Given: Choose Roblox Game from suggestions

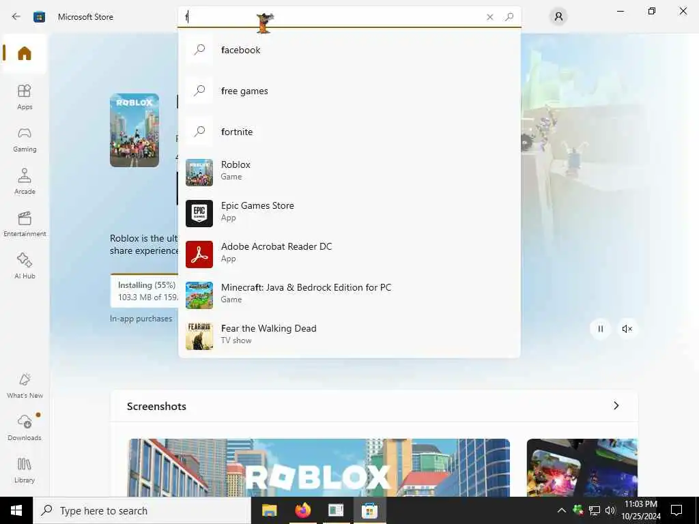Looking at the screenshot, I should pos(349,173).
